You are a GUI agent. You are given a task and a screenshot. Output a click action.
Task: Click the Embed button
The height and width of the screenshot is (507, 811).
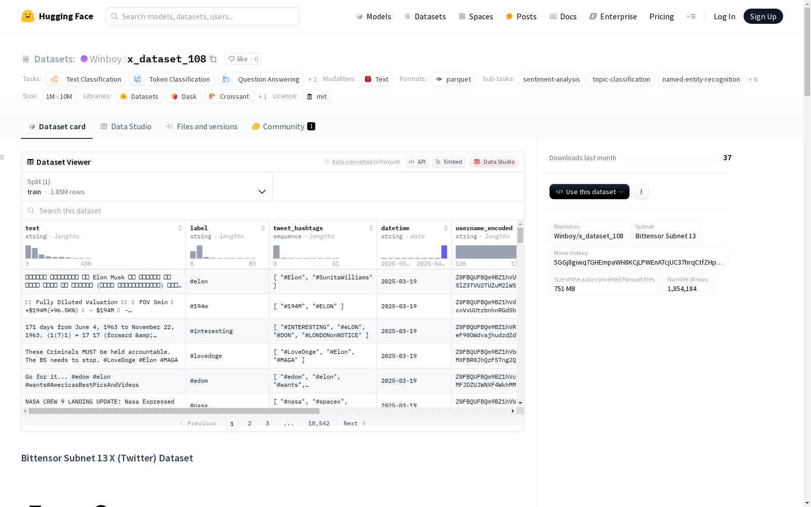pos(449,162)
